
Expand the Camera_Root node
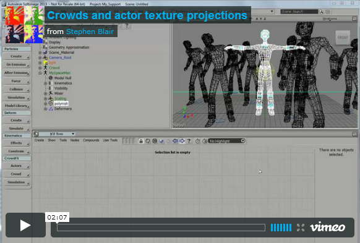(40, 58)
